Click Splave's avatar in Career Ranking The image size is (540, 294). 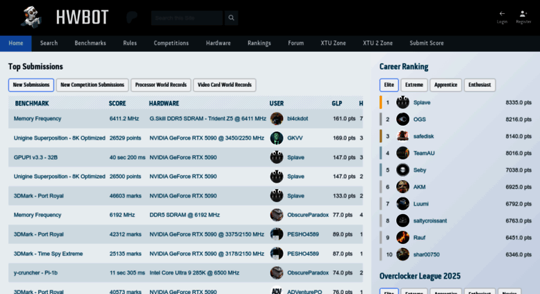[402, 102]
